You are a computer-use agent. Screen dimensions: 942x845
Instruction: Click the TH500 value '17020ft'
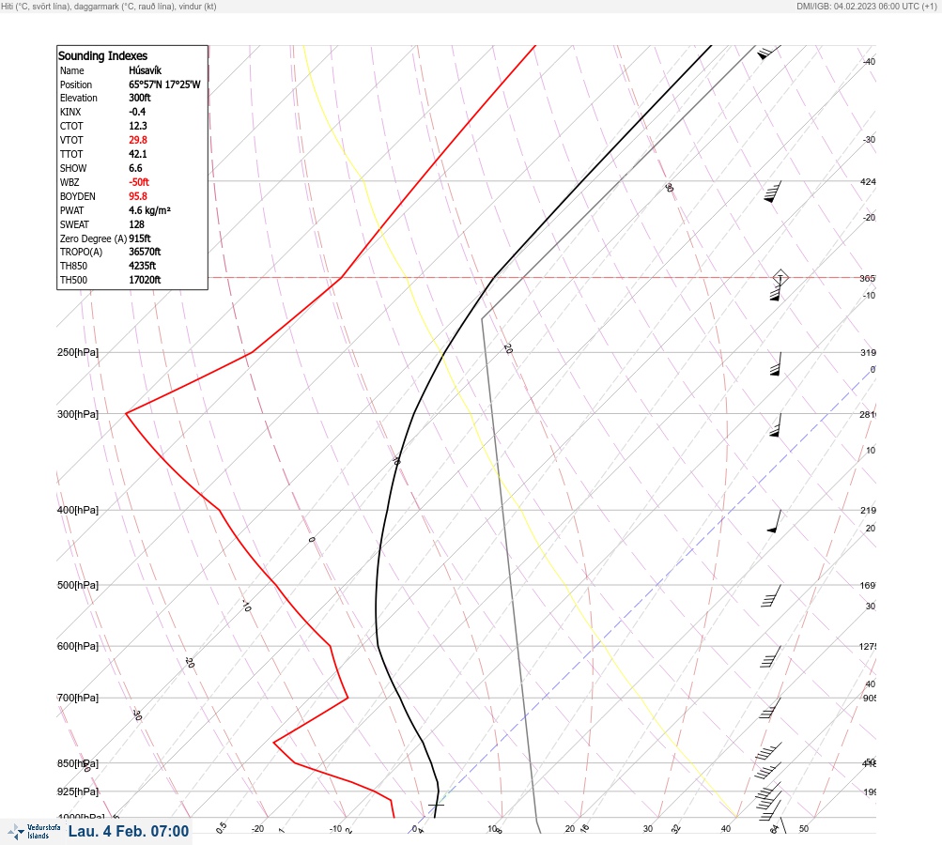(145, 280)
